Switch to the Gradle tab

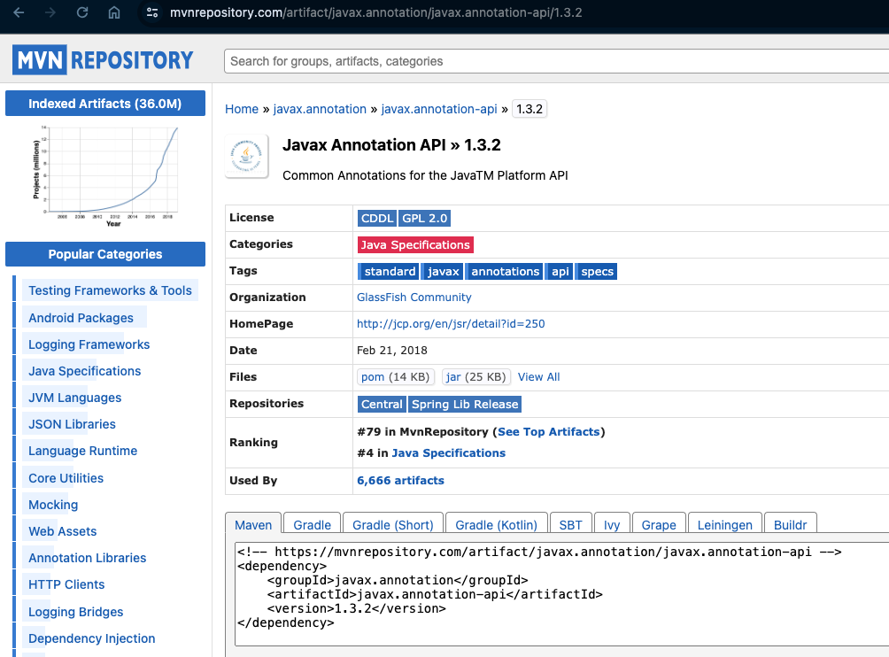[312, 524]
